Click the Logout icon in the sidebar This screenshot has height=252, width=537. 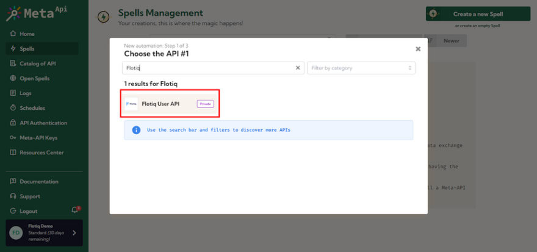tap(13, 211)
